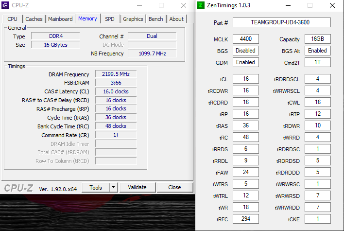Click the tWTRL value field

pyautogui.click(x=246, y=195)
